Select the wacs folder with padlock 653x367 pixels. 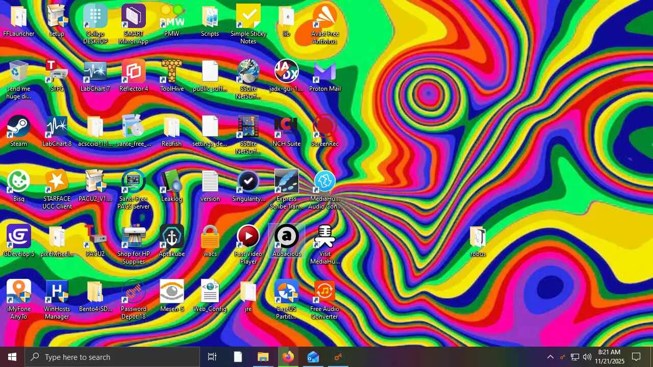(x=210, y=242)
